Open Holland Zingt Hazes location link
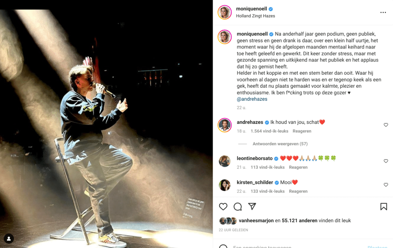393x248 pixels. 255,16
